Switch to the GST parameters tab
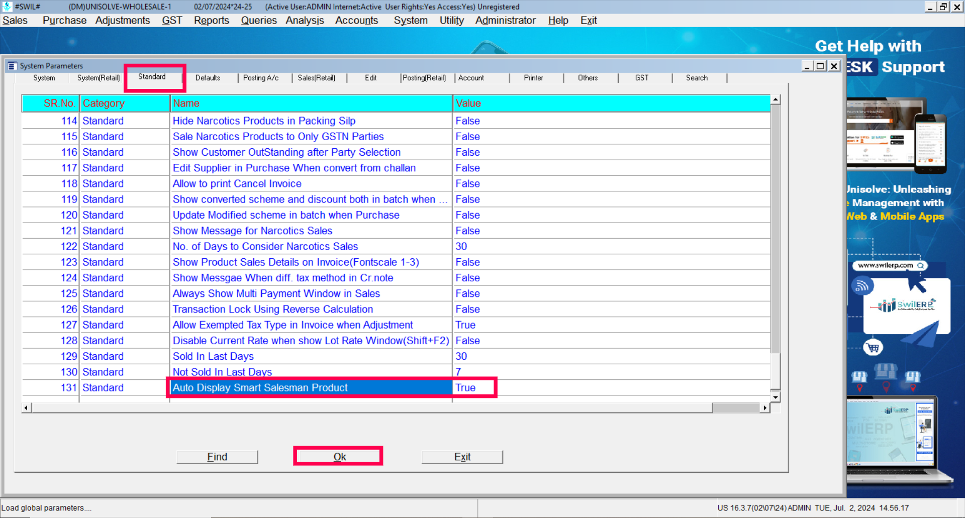The height and width of the screenshot is (518, 965). [641, 78]
